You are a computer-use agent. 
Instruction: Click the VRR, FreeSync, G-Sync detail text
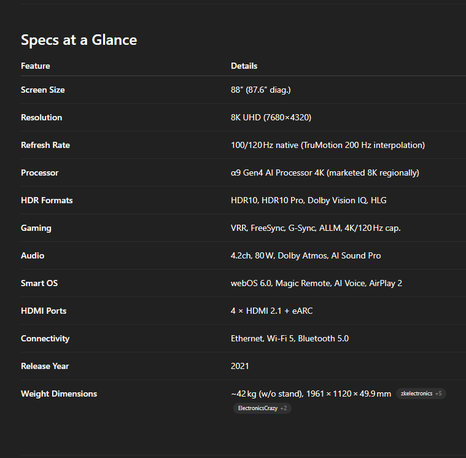tap(316, 228)
